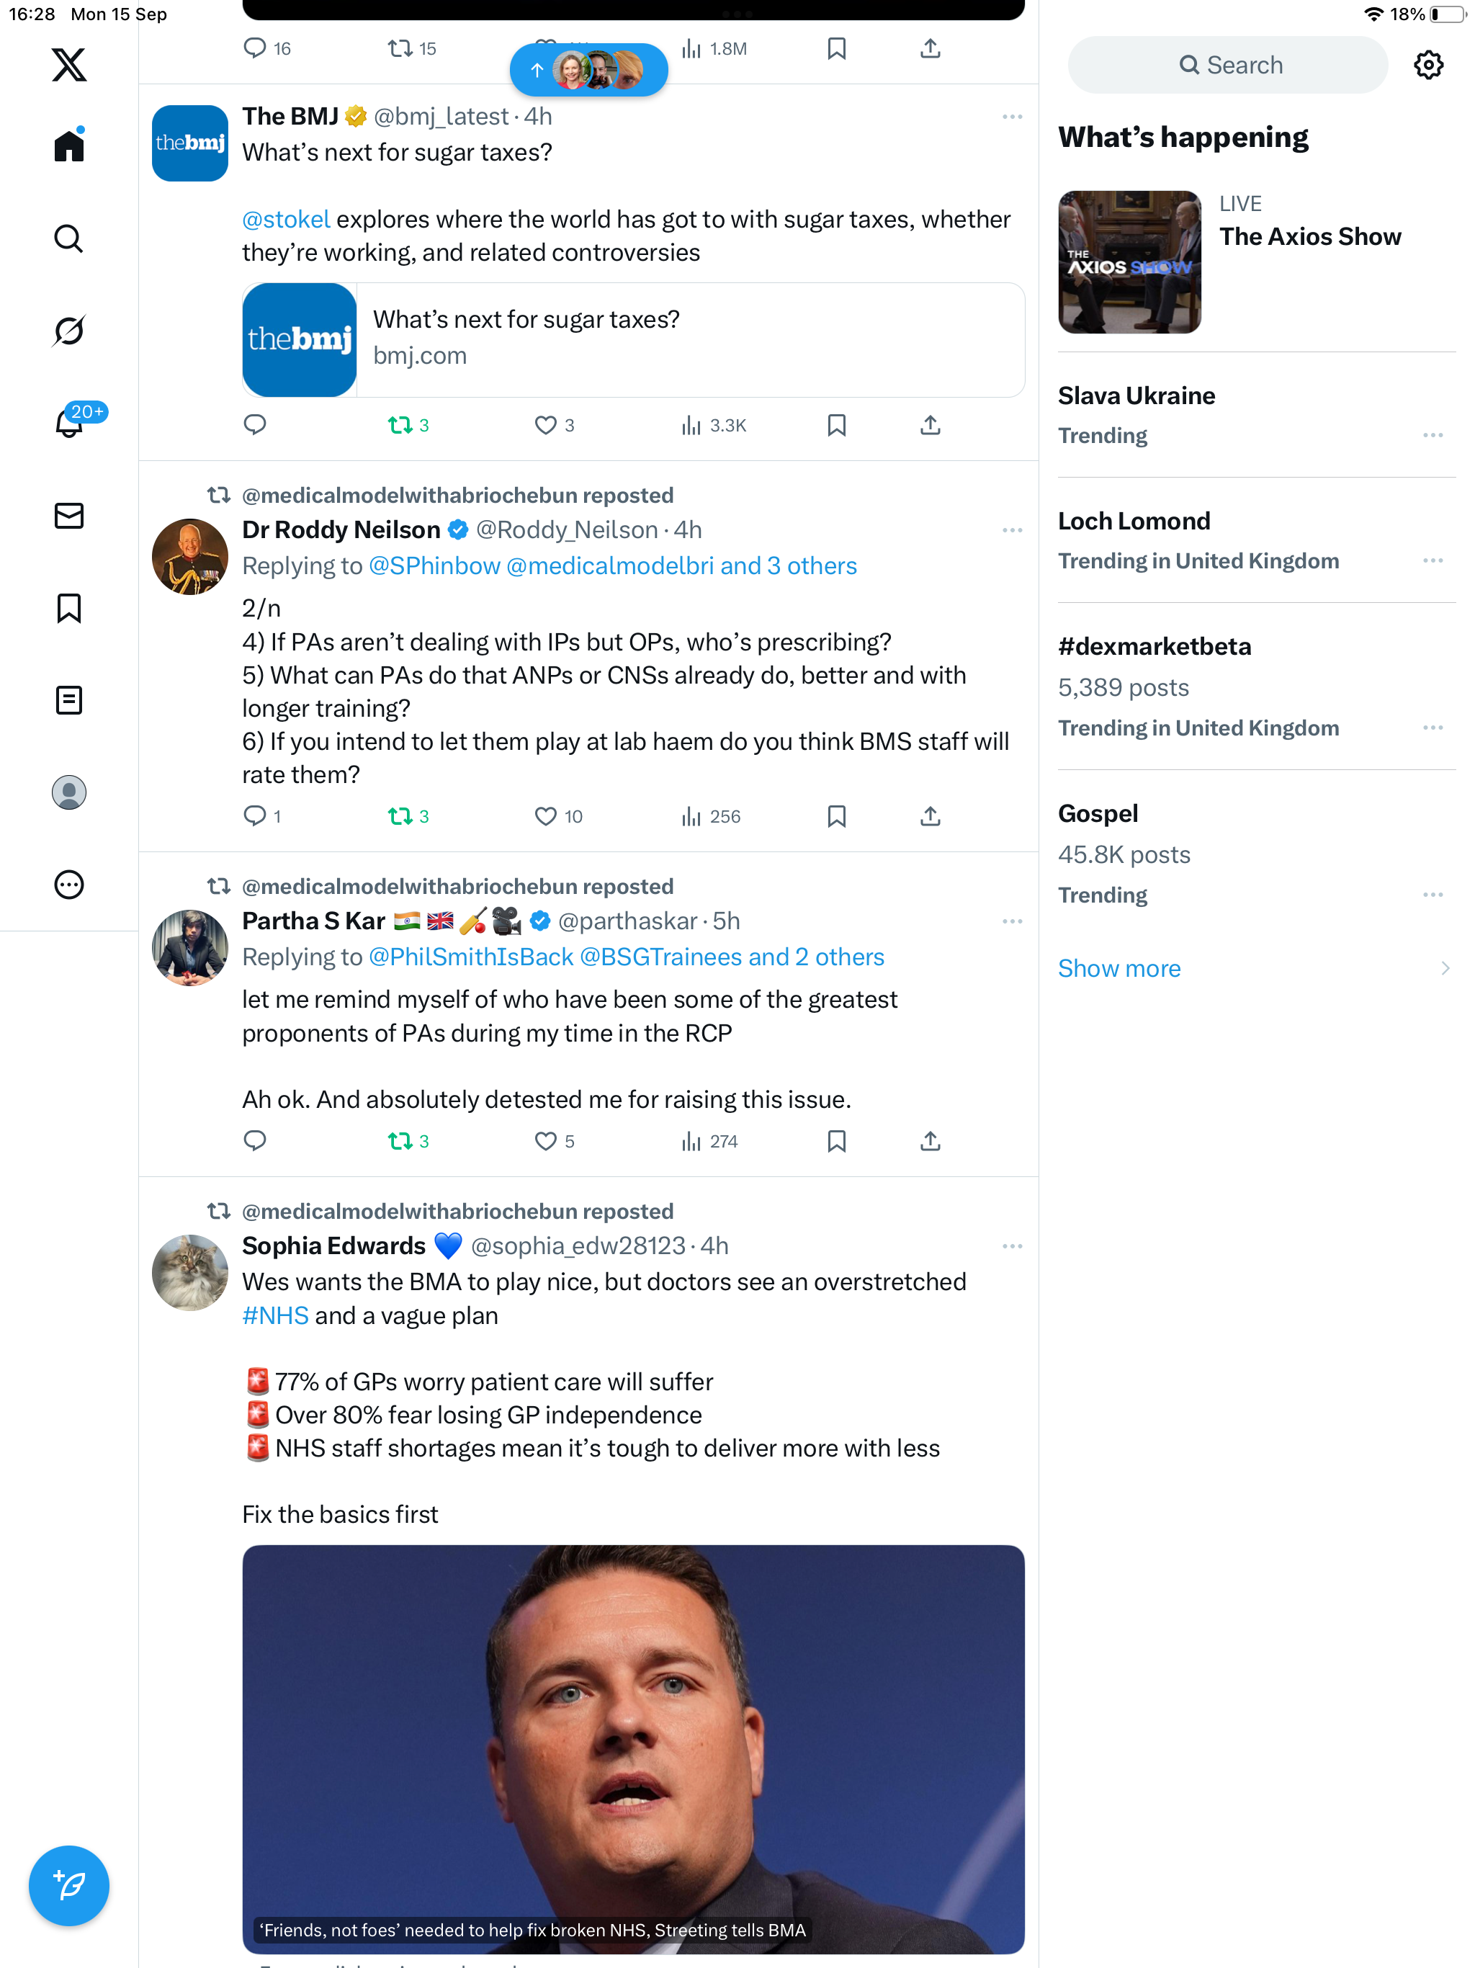Viewport: 1475px width, 1968px height.
Task: Open the #NHS hashtag link
Action: (275, 1315)
